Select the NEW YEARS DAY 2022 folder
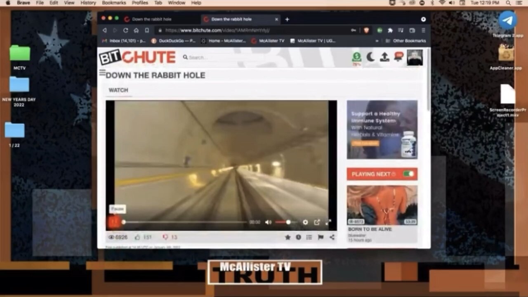The image size is (528, 297). point(19,92)
